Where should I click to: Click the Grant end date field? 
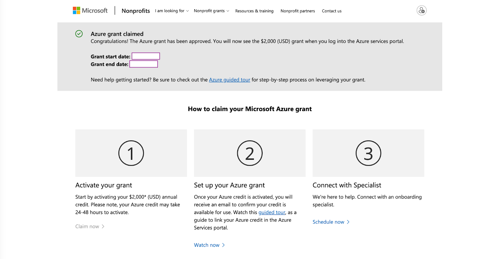coord(143,64)
